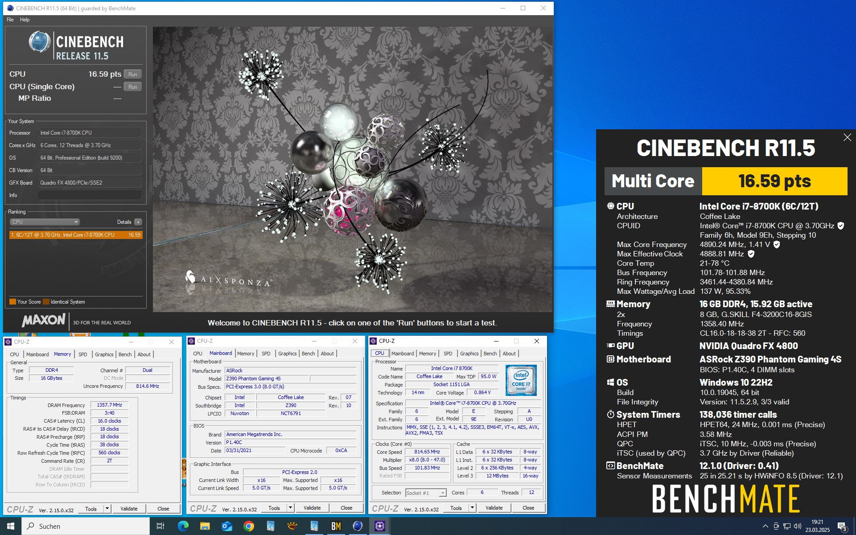Click the BIOS Version P1.40C field
Viewport: 856px width, 535px height.
tap(290, 442)
